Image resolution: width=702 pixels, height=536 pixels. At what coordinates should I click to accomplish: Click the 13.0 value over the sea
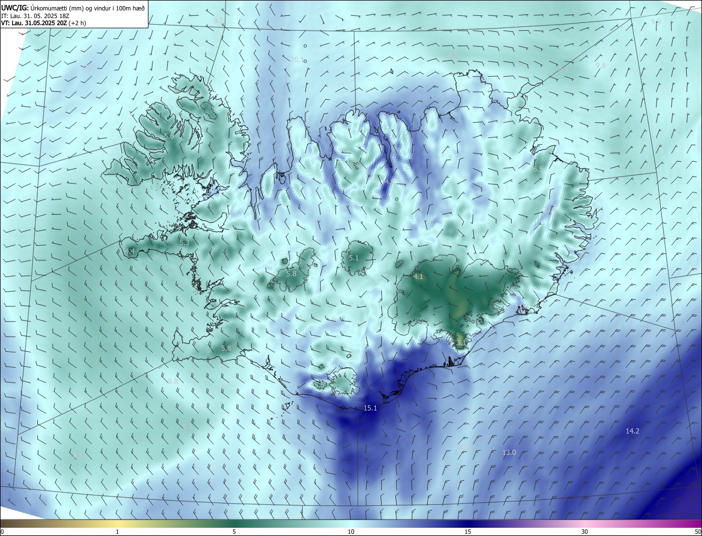click(x=509, y=452)
